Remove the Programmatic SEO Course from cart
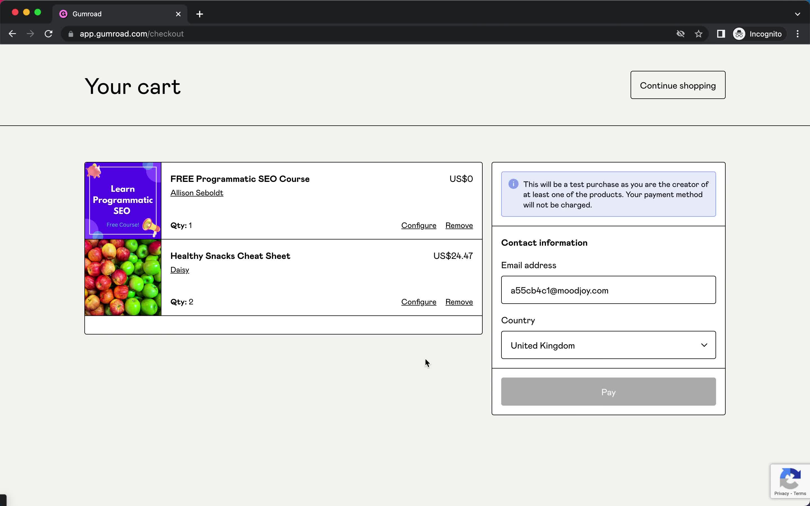Screen dimensions: 810x506 (459, 225)
